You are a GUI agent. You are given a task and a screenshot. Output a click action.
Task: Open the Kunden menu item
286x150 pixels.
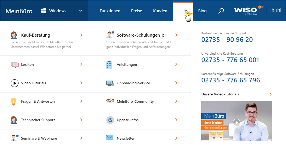160,11
